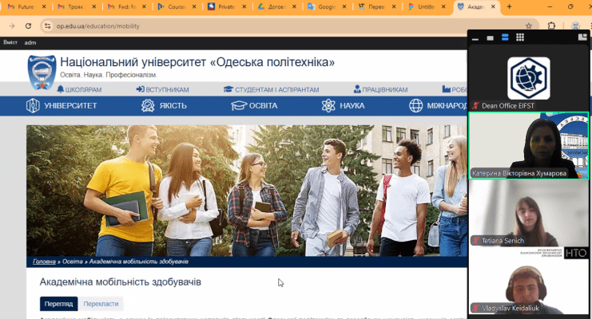The width and height of the screenshot is (592, 319).
Task: Minimize the Zoom video panel to a strip
Action: [475, 37]
